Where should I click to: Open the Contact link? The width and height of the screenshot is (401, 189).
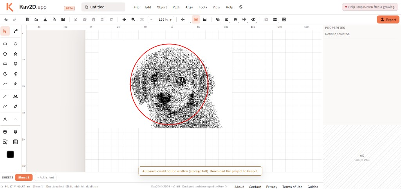tap(255, 187)
